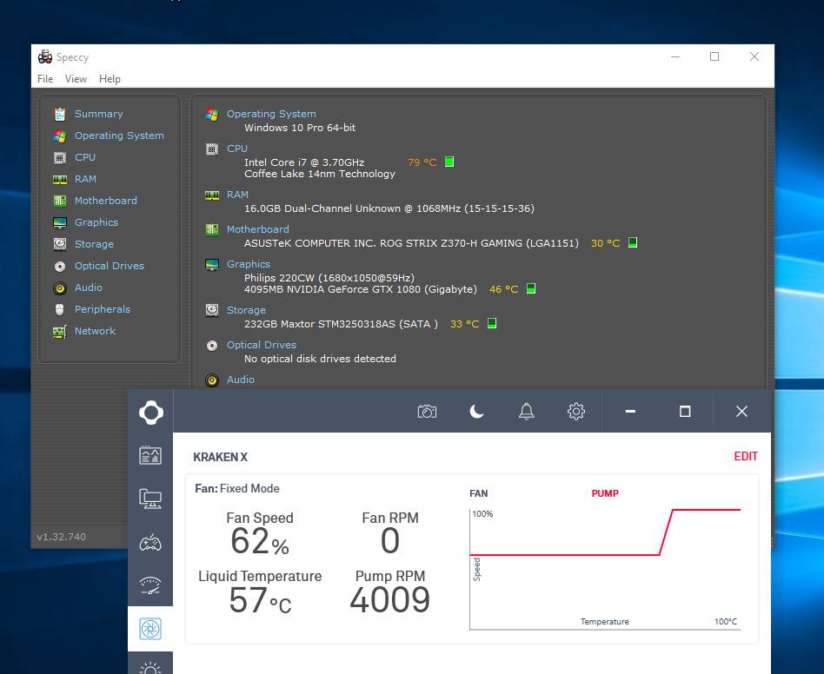This screenshot has width=824, height=674.
Task: Toggle night mode with the moon icon
Action: click(476, 412)
